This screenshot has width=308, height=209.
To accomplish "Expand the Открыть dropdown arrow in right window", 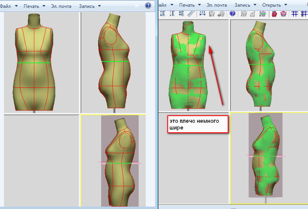I will pos(286,5).
